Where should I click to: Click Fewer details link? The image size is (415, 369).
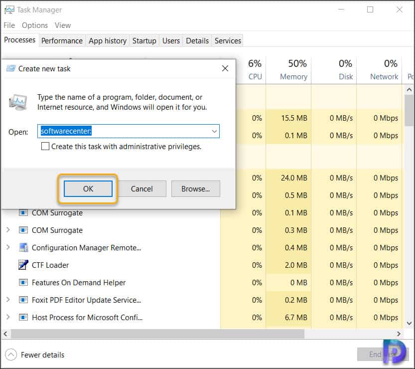click(x=43, y=355)
